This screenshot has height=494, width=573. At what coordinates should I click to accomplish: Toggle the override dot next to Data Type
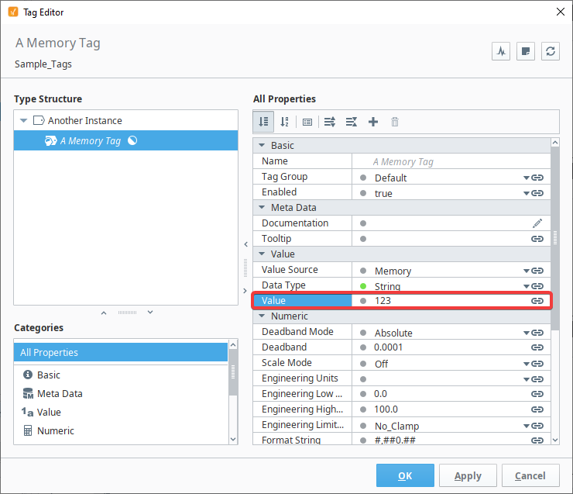[x=363, y=286]
